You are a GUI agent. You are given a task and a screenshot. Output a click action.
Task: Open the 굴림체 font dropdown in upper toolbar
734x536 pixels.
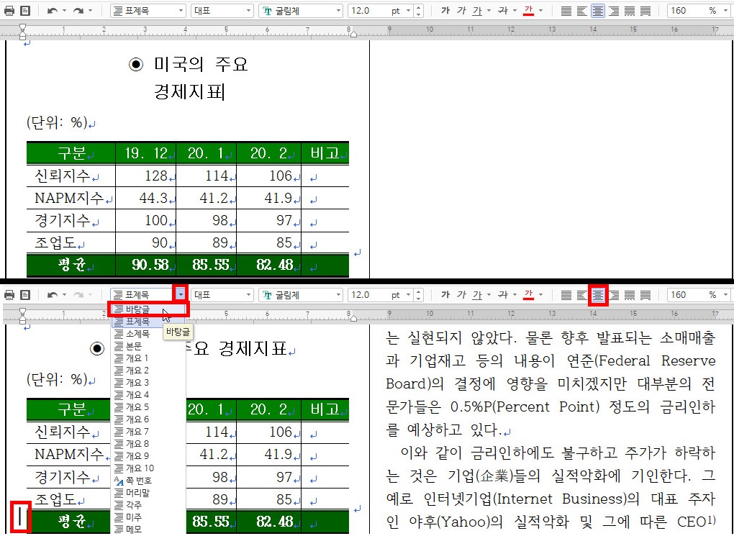pos(338,11)
